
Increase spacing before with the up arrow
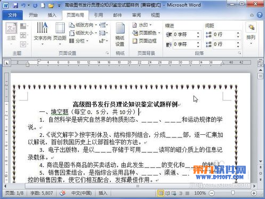point(238,33)
